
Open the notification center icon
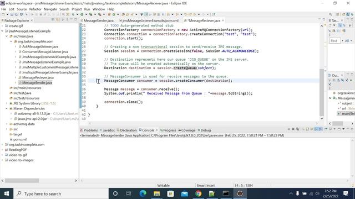pyautogui.click(x=346, y=193)
